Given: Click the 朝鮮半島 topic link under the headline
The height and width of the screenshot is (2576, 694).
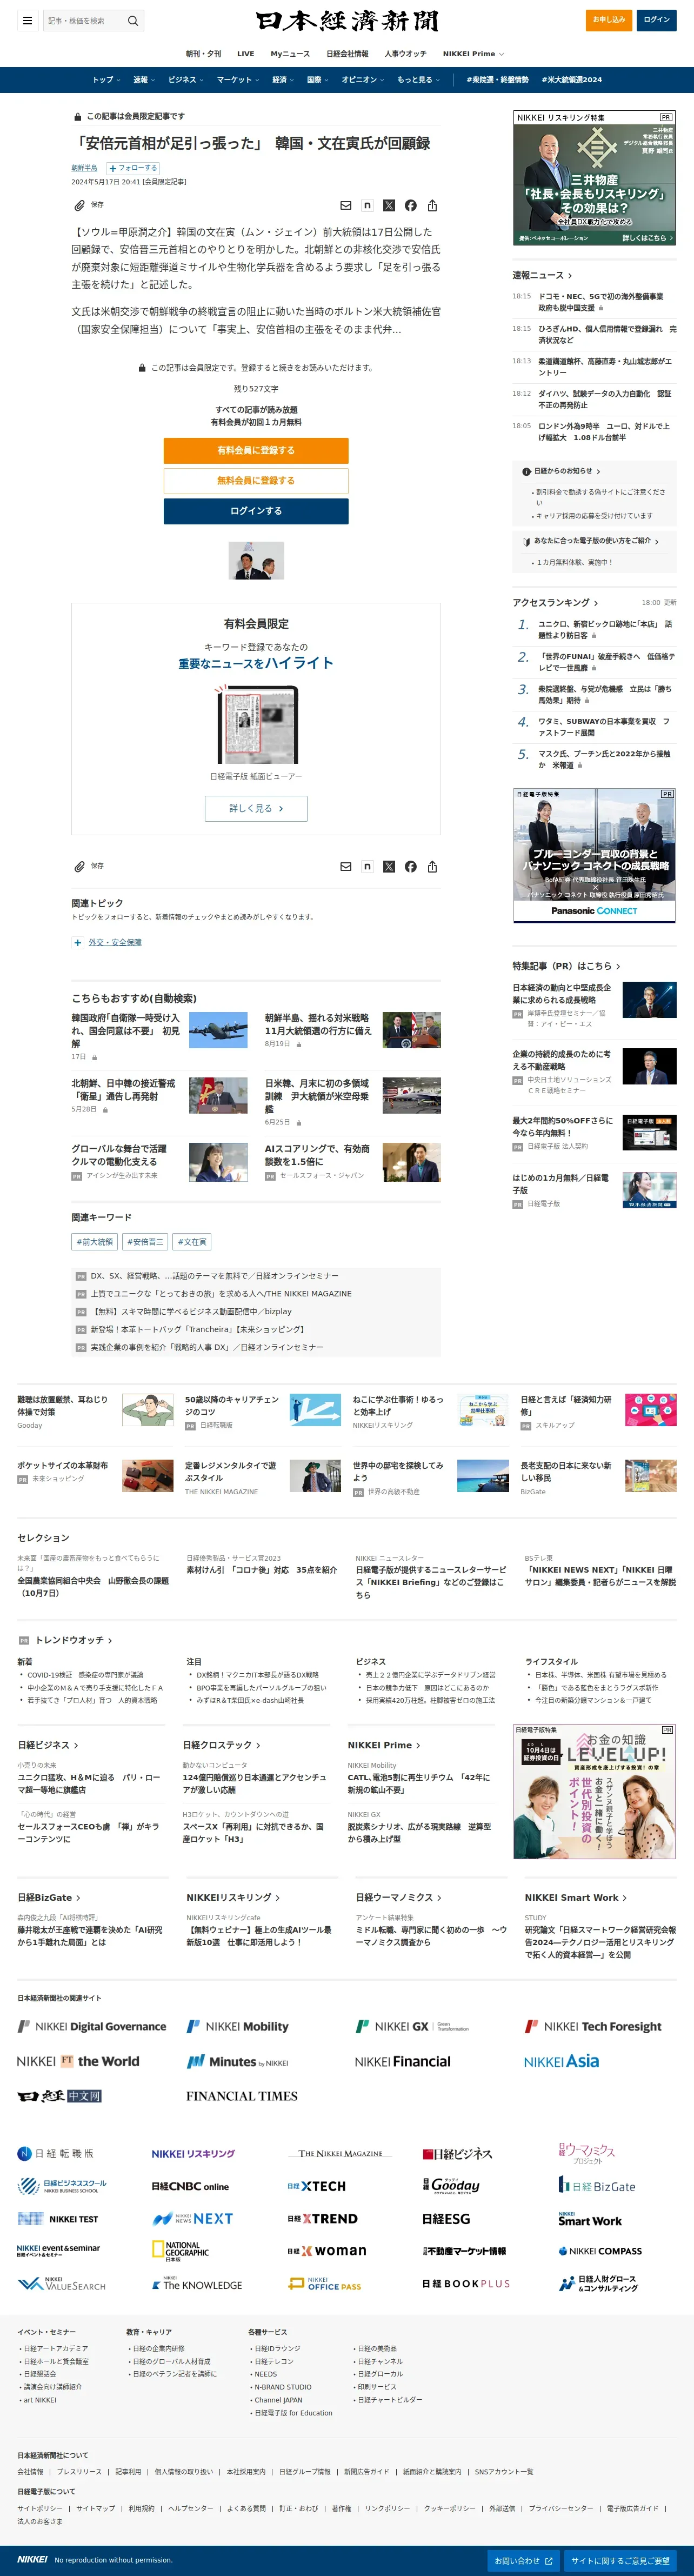Looking at the screenshot, I should [x=84, y=168].
